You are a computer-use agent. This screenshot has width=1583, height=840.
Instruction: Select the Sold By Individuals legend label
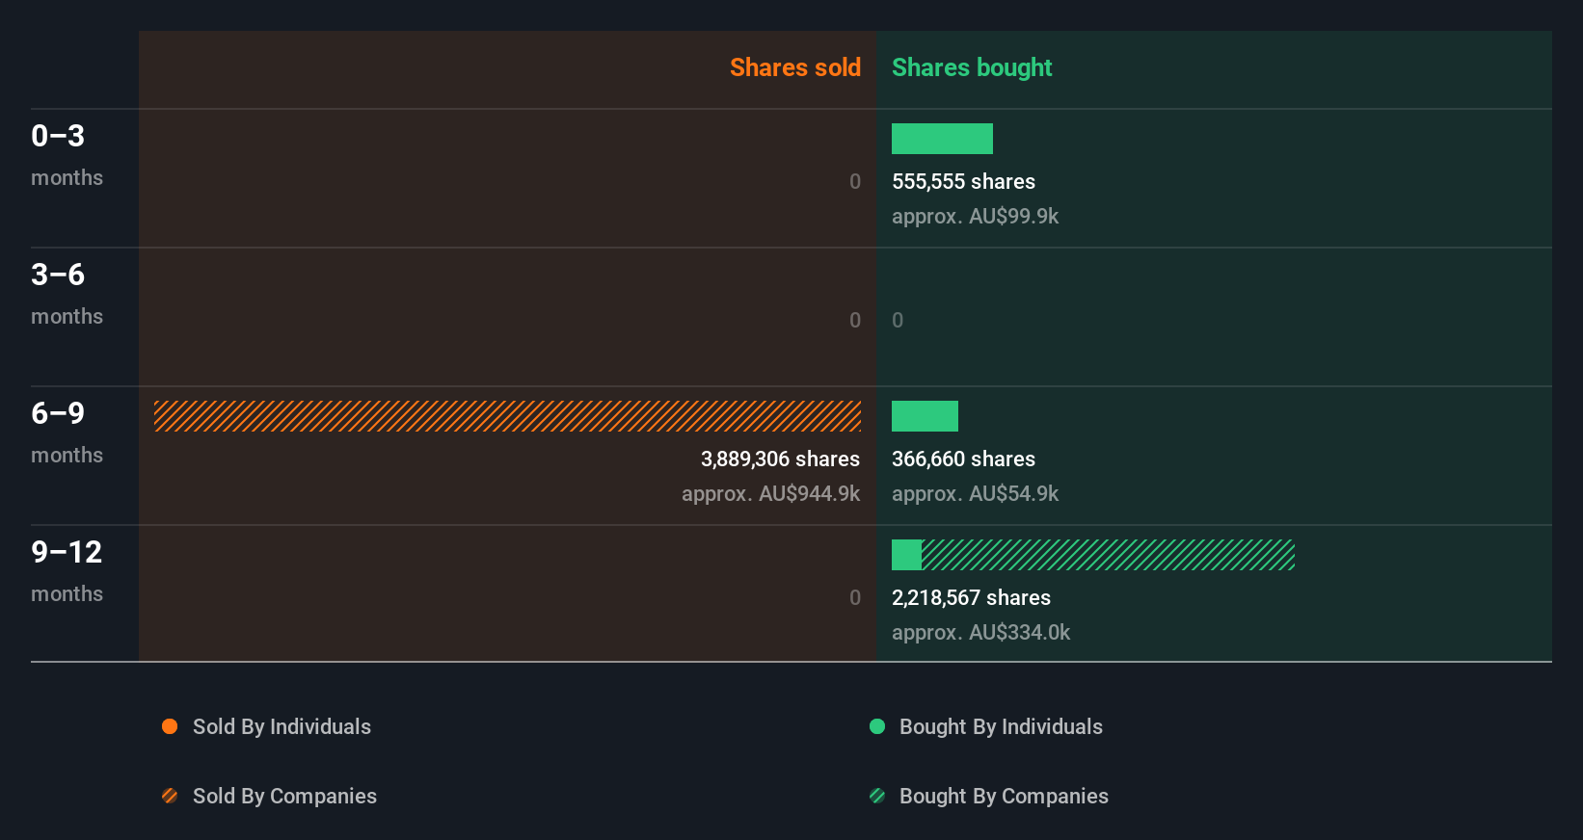coord(282,727)
